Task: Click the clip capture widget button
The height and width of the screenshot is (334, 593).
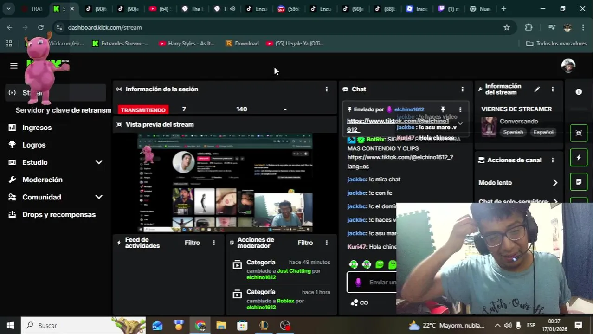Action: pos(579,133)
